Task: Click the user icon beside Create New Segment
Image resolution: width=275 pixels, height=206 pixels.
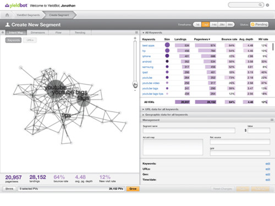Action: pyautogui.click(x=8, y=25)
